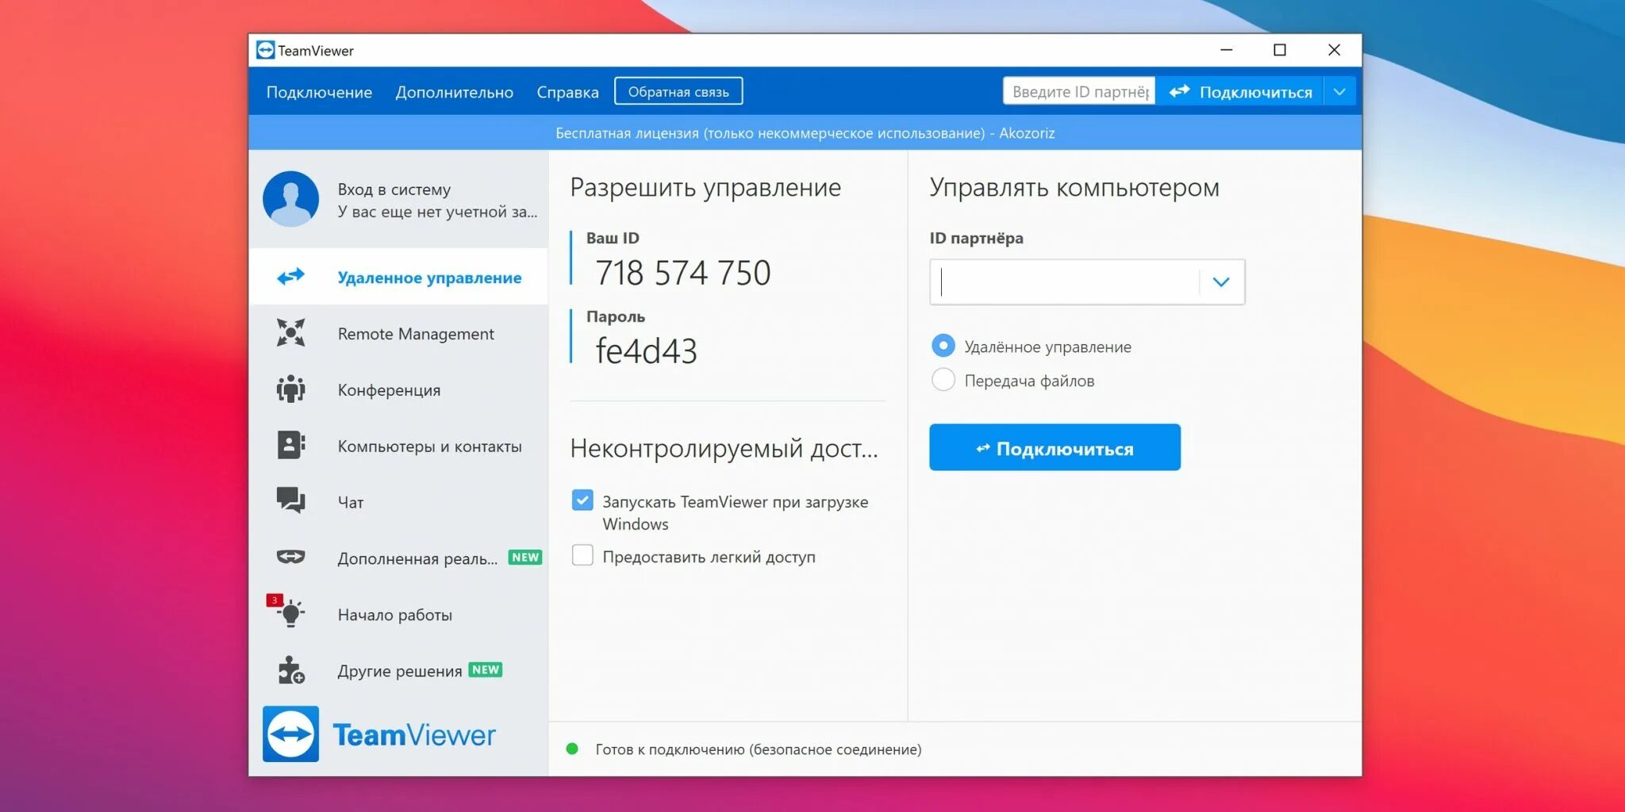Open the Конференция section
The image size is (1625, 812).
pyautogui.click(x=398, y=389)
